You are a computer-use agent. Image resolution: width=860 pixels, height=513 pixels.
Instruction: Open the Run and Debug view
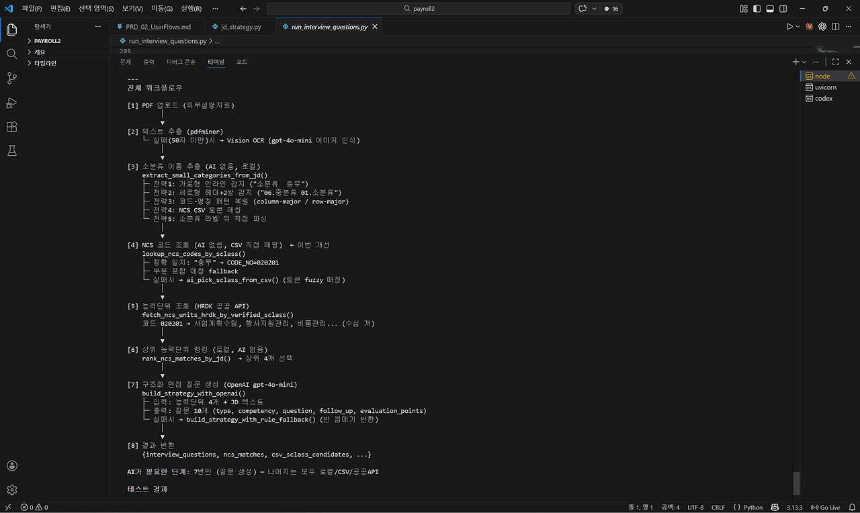[11, 103]
